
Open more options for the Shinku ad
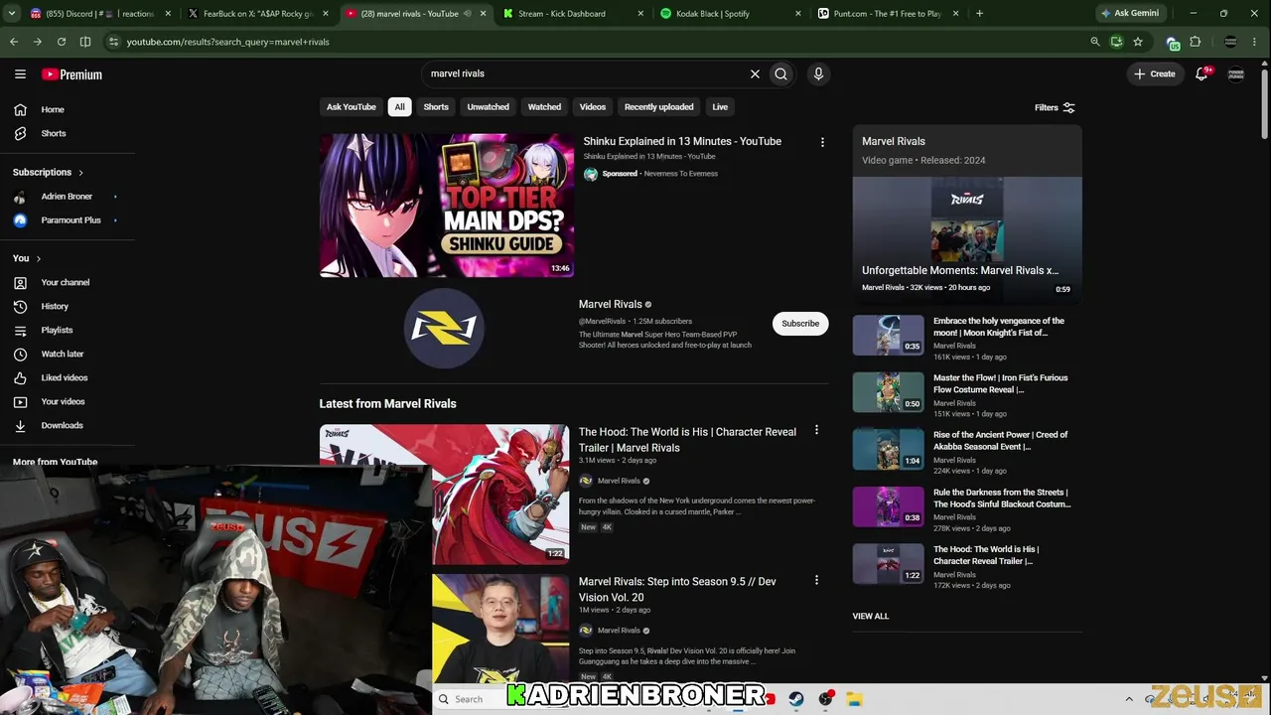[x=822, y=142]
